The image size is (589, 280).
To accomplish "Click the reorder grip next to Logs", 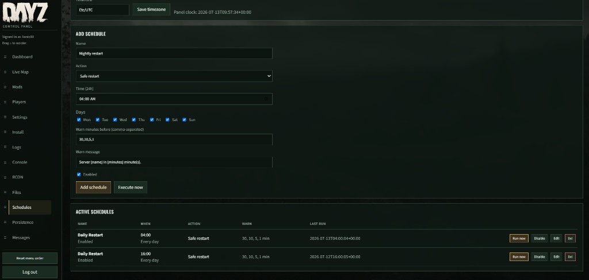I will point(5,147).
